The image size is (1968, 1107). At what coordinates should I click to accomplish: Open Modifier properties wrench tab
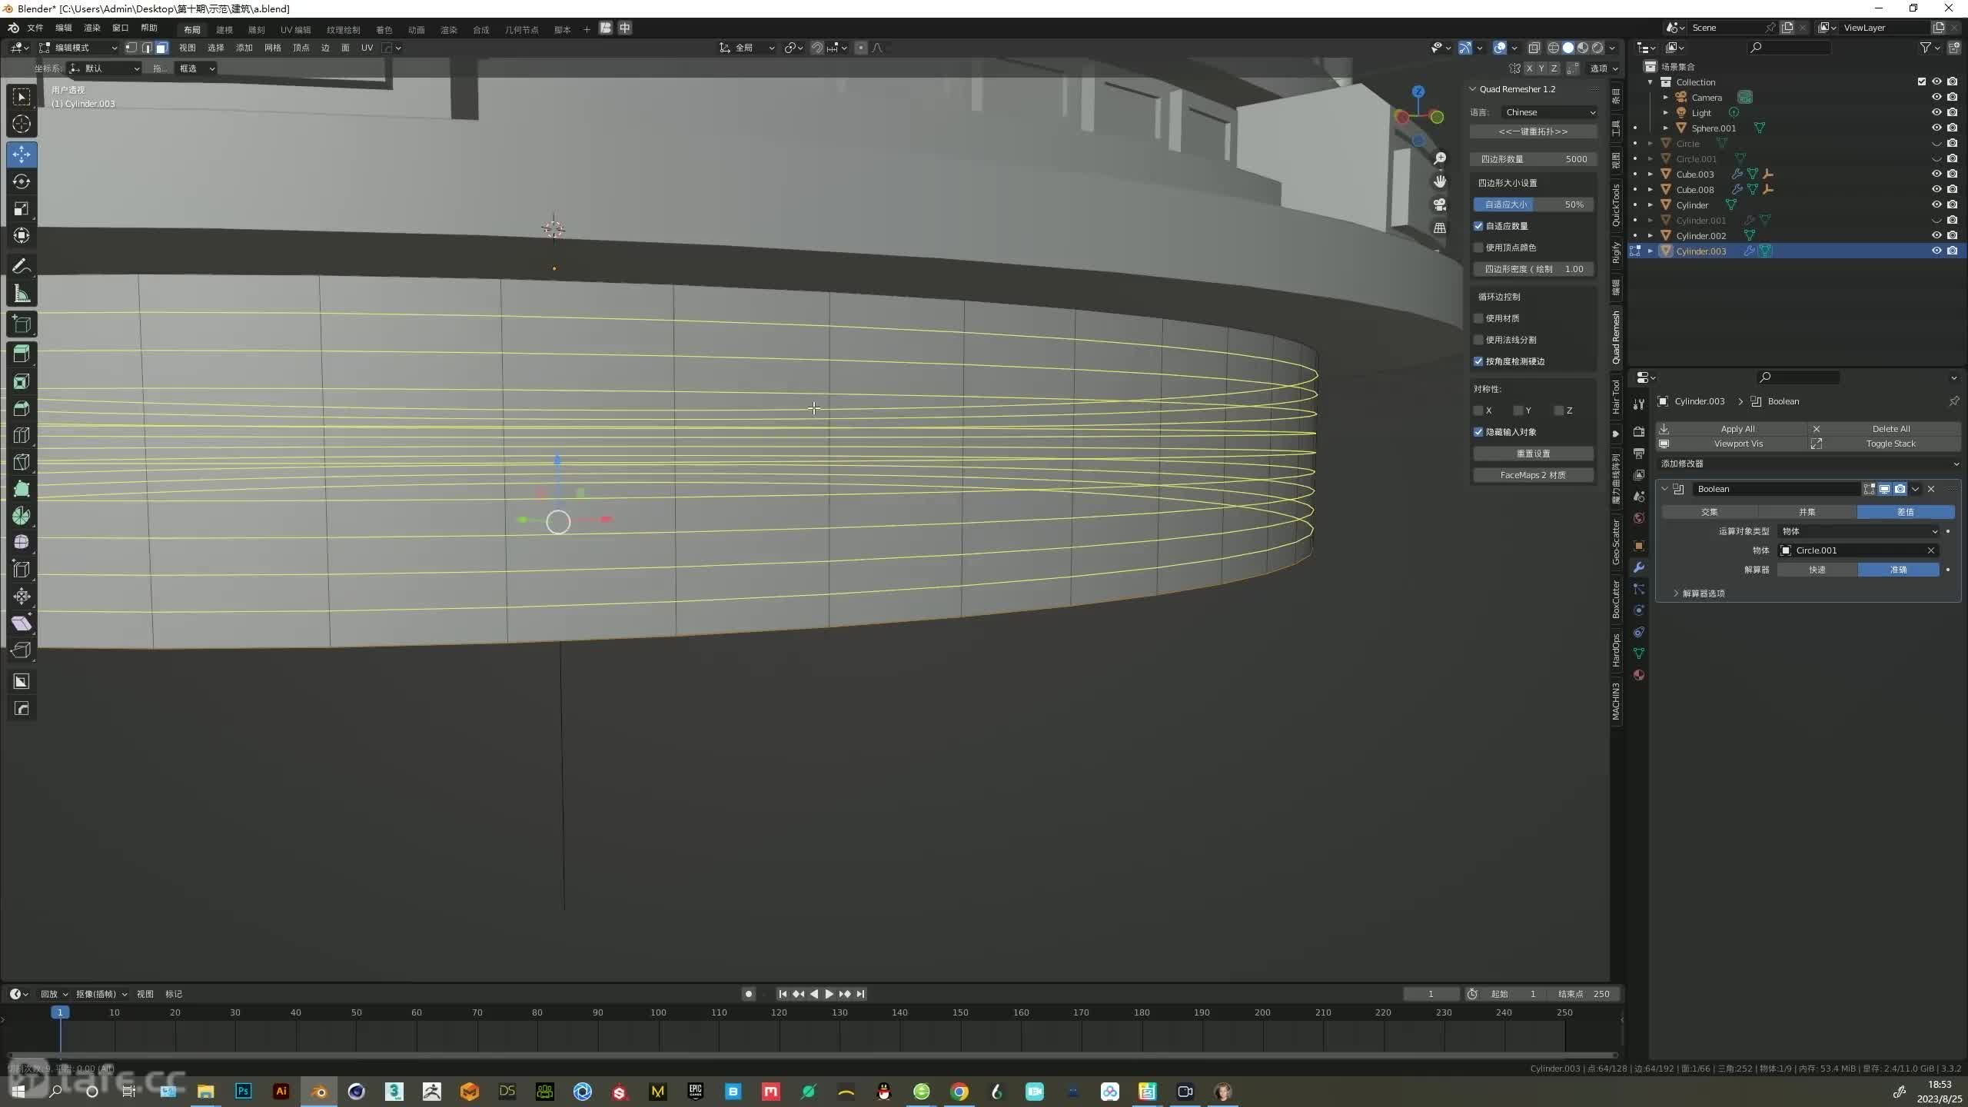(1639, 567)
